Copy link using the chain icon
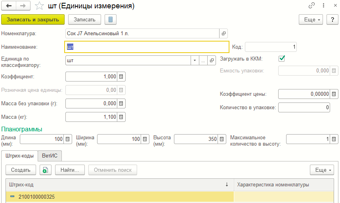Image resolution: width=340 pixels, height=203 pixels. click(x=311, y=6)
